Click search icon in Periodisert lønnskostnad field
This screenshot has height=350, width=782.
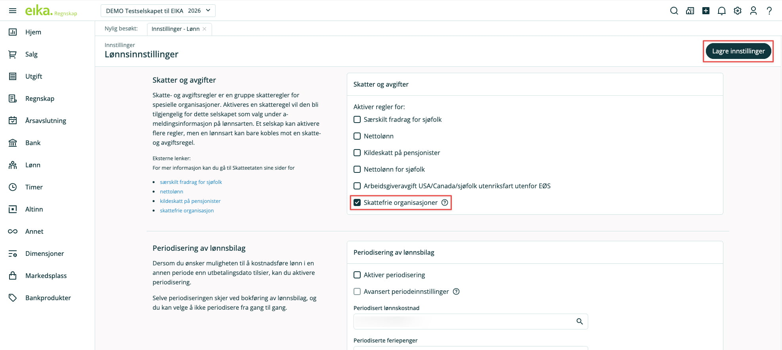pos(579,322)
